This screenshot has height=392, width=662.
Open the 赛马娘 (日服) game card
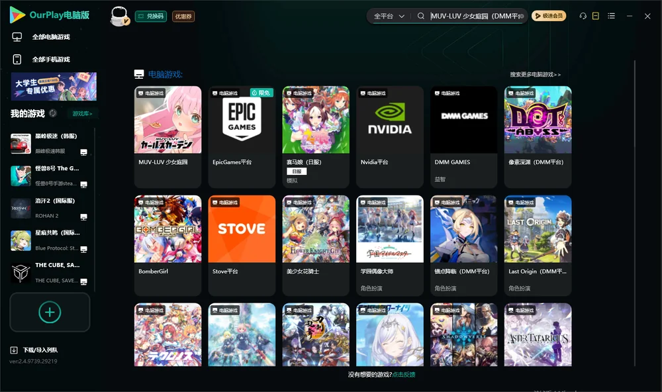pos(316,137)
